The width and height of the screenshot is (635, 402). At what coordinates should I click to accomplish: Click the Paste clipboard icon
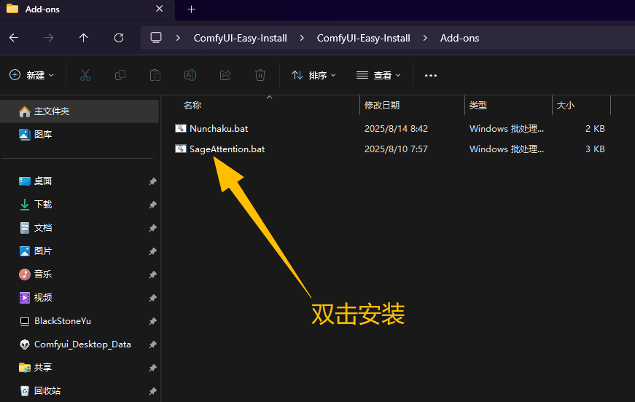point(155,75)
